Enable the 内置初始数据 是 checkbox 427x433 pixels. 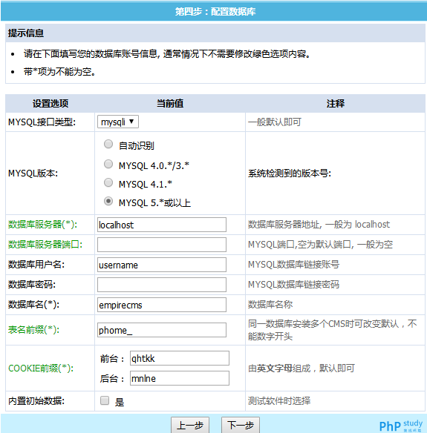[105, 400]
